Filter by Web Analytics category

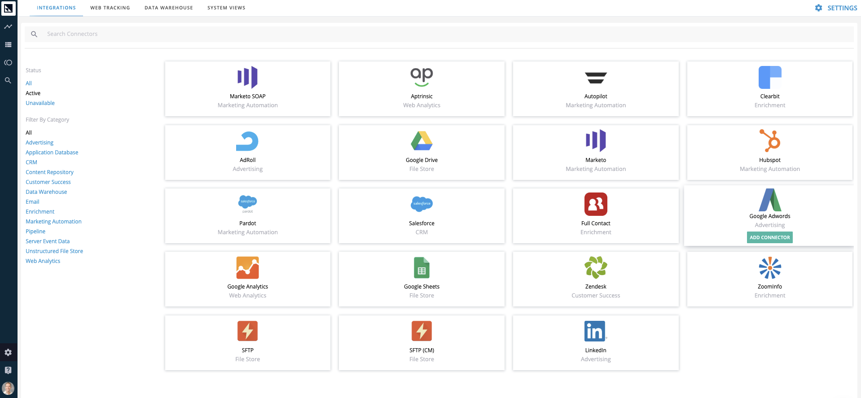pyautogui.click(x=43, y=261)
